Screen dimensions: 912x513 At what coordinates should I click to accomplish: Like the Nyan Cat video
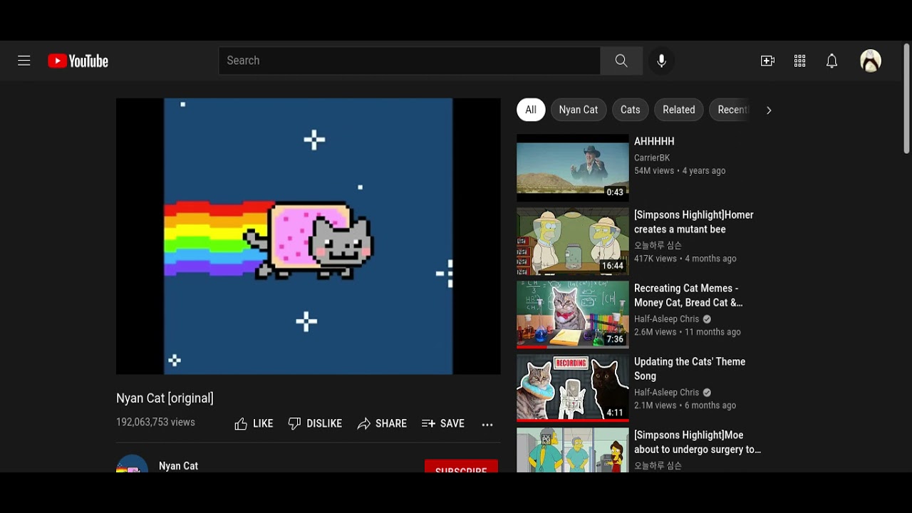tap(254, 423)
